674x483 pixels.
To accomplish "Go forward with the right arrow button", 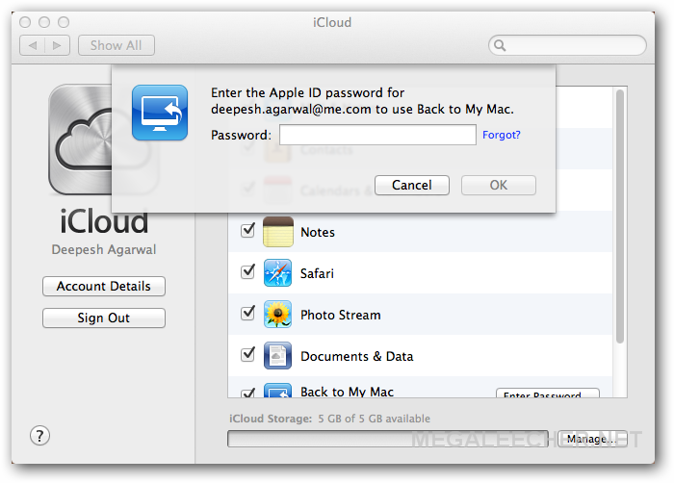I will (x=57, y=45).
